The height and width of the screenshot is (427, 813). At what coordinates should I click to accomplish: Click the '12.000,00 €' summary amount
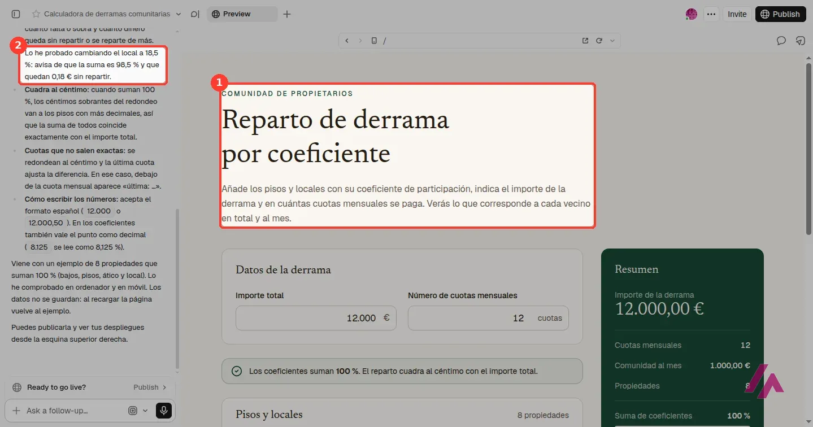(x=659, y=309)
